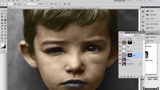The height and width of the screenshot is (90, 160).
Task: Reset default foreground and background colors
Action: coord(1,48)
